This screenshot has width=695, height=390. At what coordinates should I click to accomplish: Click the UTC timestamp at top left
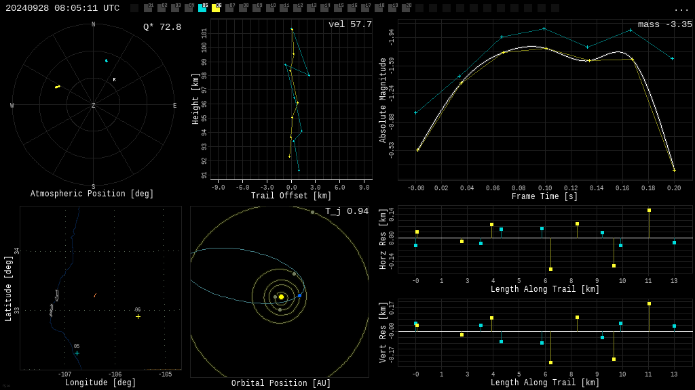coord(62,8)
